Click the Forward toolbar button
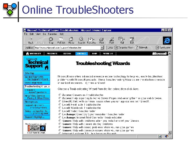 point(41,41)
